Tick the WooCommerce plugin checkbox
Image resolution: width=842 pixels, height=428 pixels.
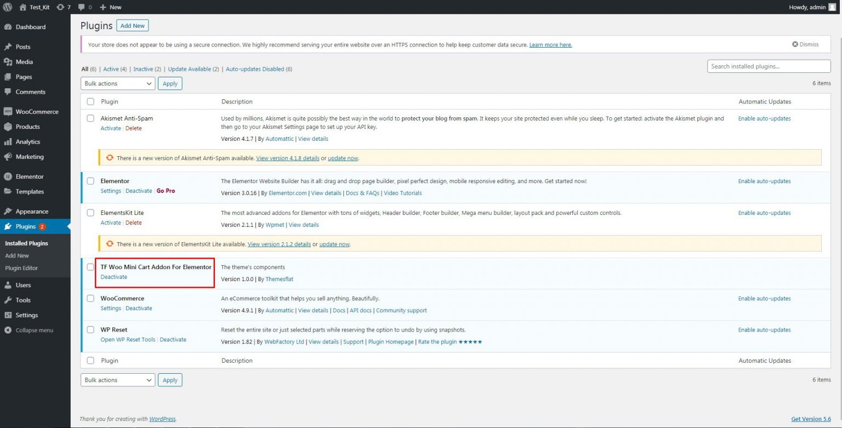coord(90,299)
